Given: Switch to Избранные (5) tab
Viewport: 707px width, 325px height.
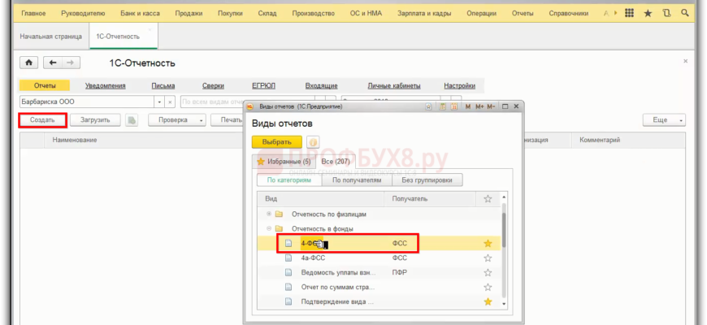Looking at the screenshot, I should point(284,162).
